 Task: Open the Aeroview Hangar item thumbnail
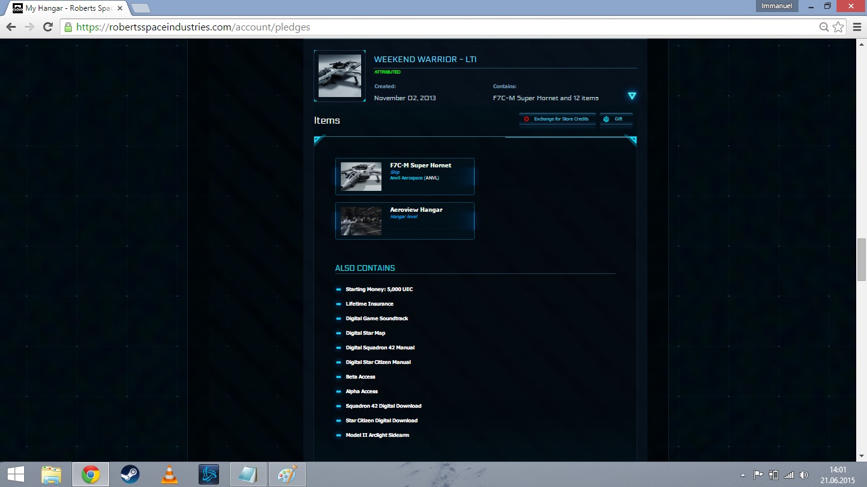coord(361,221)
